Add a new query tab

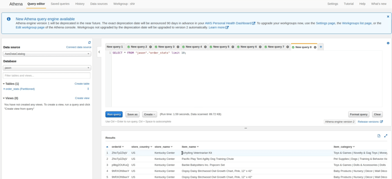point(321,47)
